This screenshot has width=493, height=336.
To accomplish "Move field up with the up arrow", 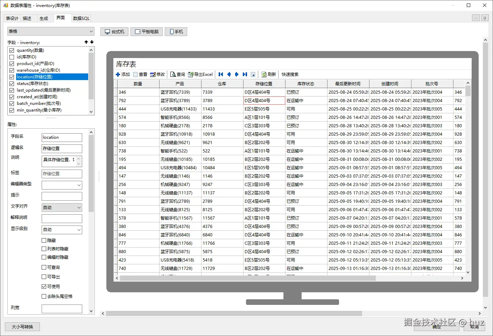I will (x=86, y=42).
